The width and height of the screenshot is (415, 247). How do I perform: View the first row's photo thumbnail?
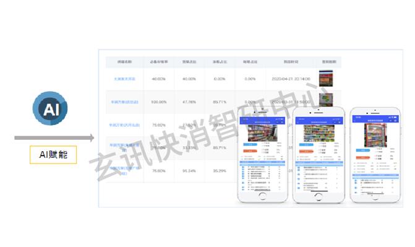(326, 79)
